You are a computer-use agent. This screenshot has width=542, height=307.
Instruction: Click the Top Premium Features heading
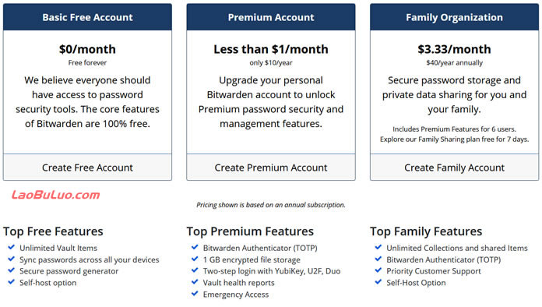[x=250, y=231]
